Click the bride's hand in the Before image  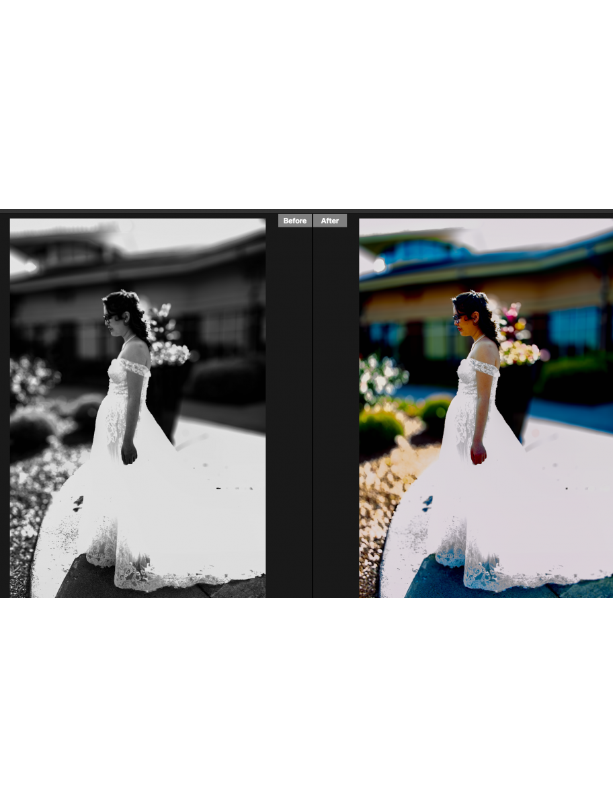click(129, 454)
